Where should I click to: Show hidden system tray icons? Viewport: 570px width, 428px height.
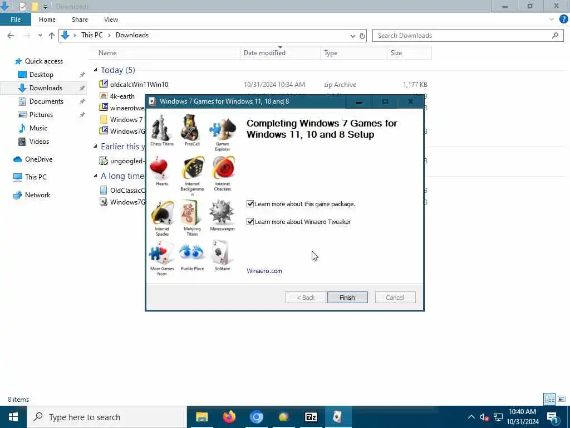tap(471, 417)
